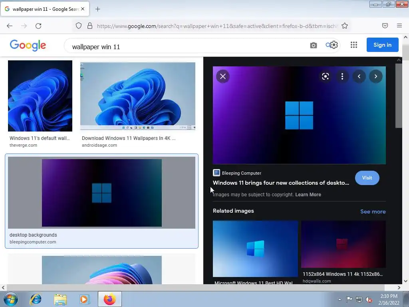Image resolution: width=409 pixels, height=307 pixels.
Task: Close the image preview panel
Action: point(223,76)
